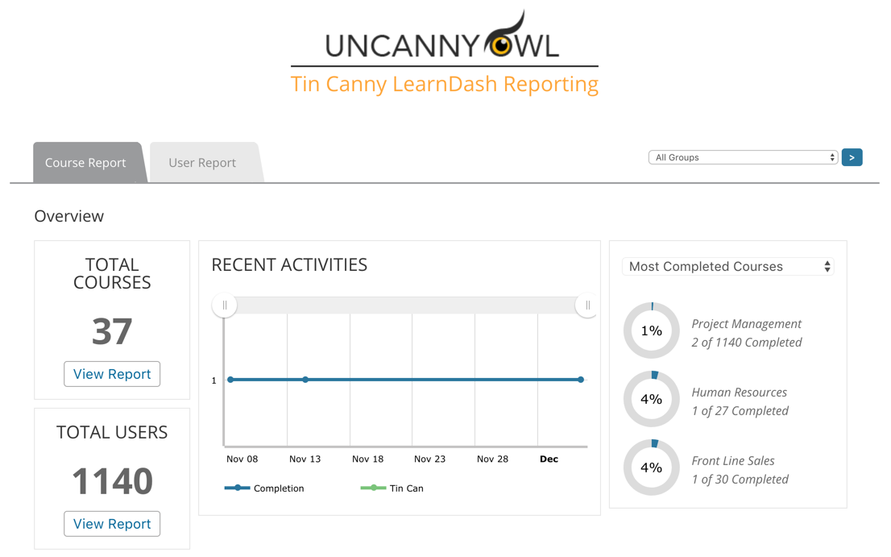
Task: Select the Course Report tab
Action: (85, 163)
